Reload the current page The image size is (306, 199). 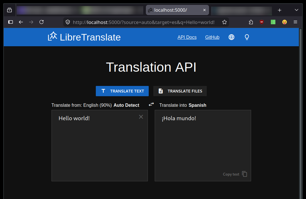(41, 22)
